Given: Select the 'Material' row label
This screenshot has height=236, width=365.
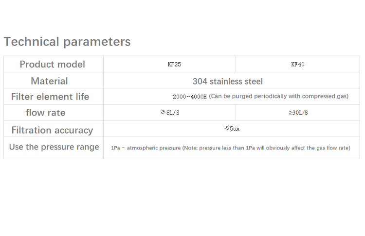Looking at the screenshot, I should [49, 81].
